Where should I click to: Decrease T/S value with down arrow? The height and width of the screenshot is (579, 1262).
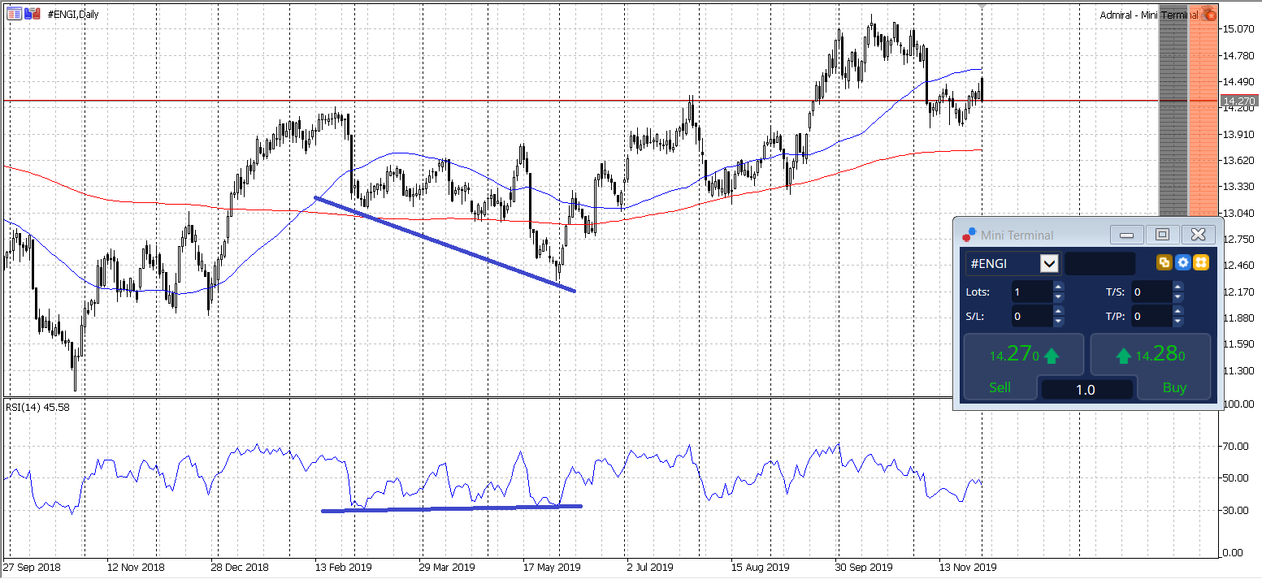tap(1178, 296)
